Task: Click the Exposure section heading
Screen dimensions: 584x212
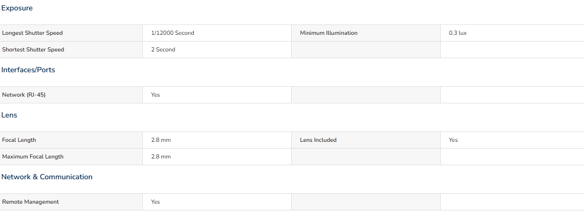Action: (17, 8)
